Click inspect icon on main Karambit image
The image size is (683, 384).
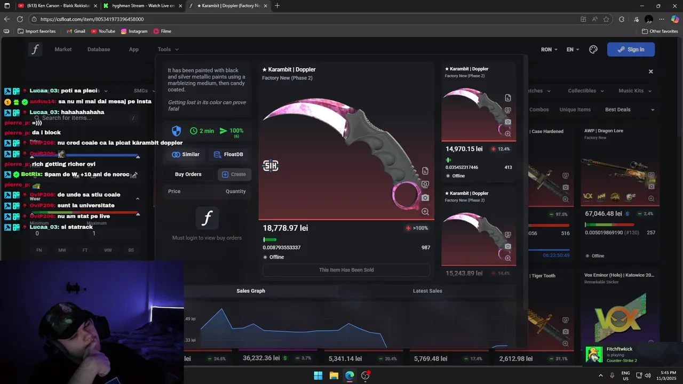point(425,185)
